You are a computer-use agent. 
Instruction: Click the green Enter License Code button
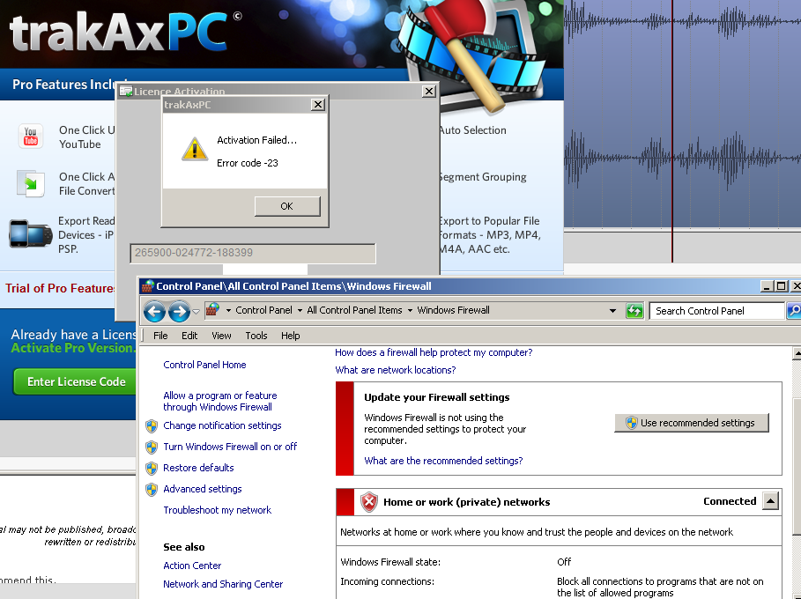tap(76, 381)
